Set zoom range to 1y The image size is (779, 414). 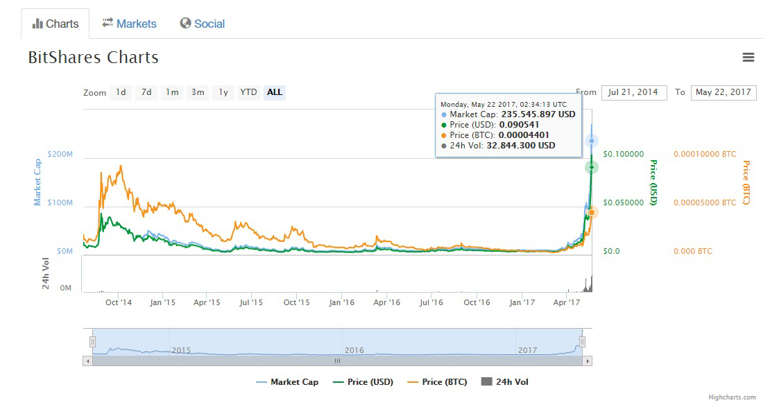point(223,92)
